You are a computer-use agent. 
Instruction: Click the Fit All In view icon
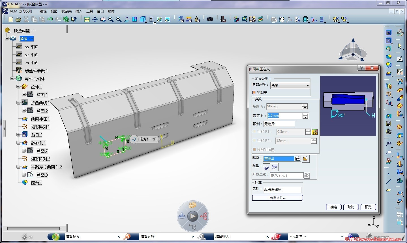[x=87, y=19]
